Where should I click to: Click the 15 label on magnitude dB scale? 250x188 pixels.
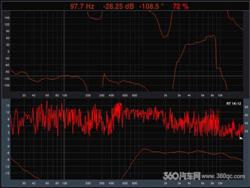point(7,106)
